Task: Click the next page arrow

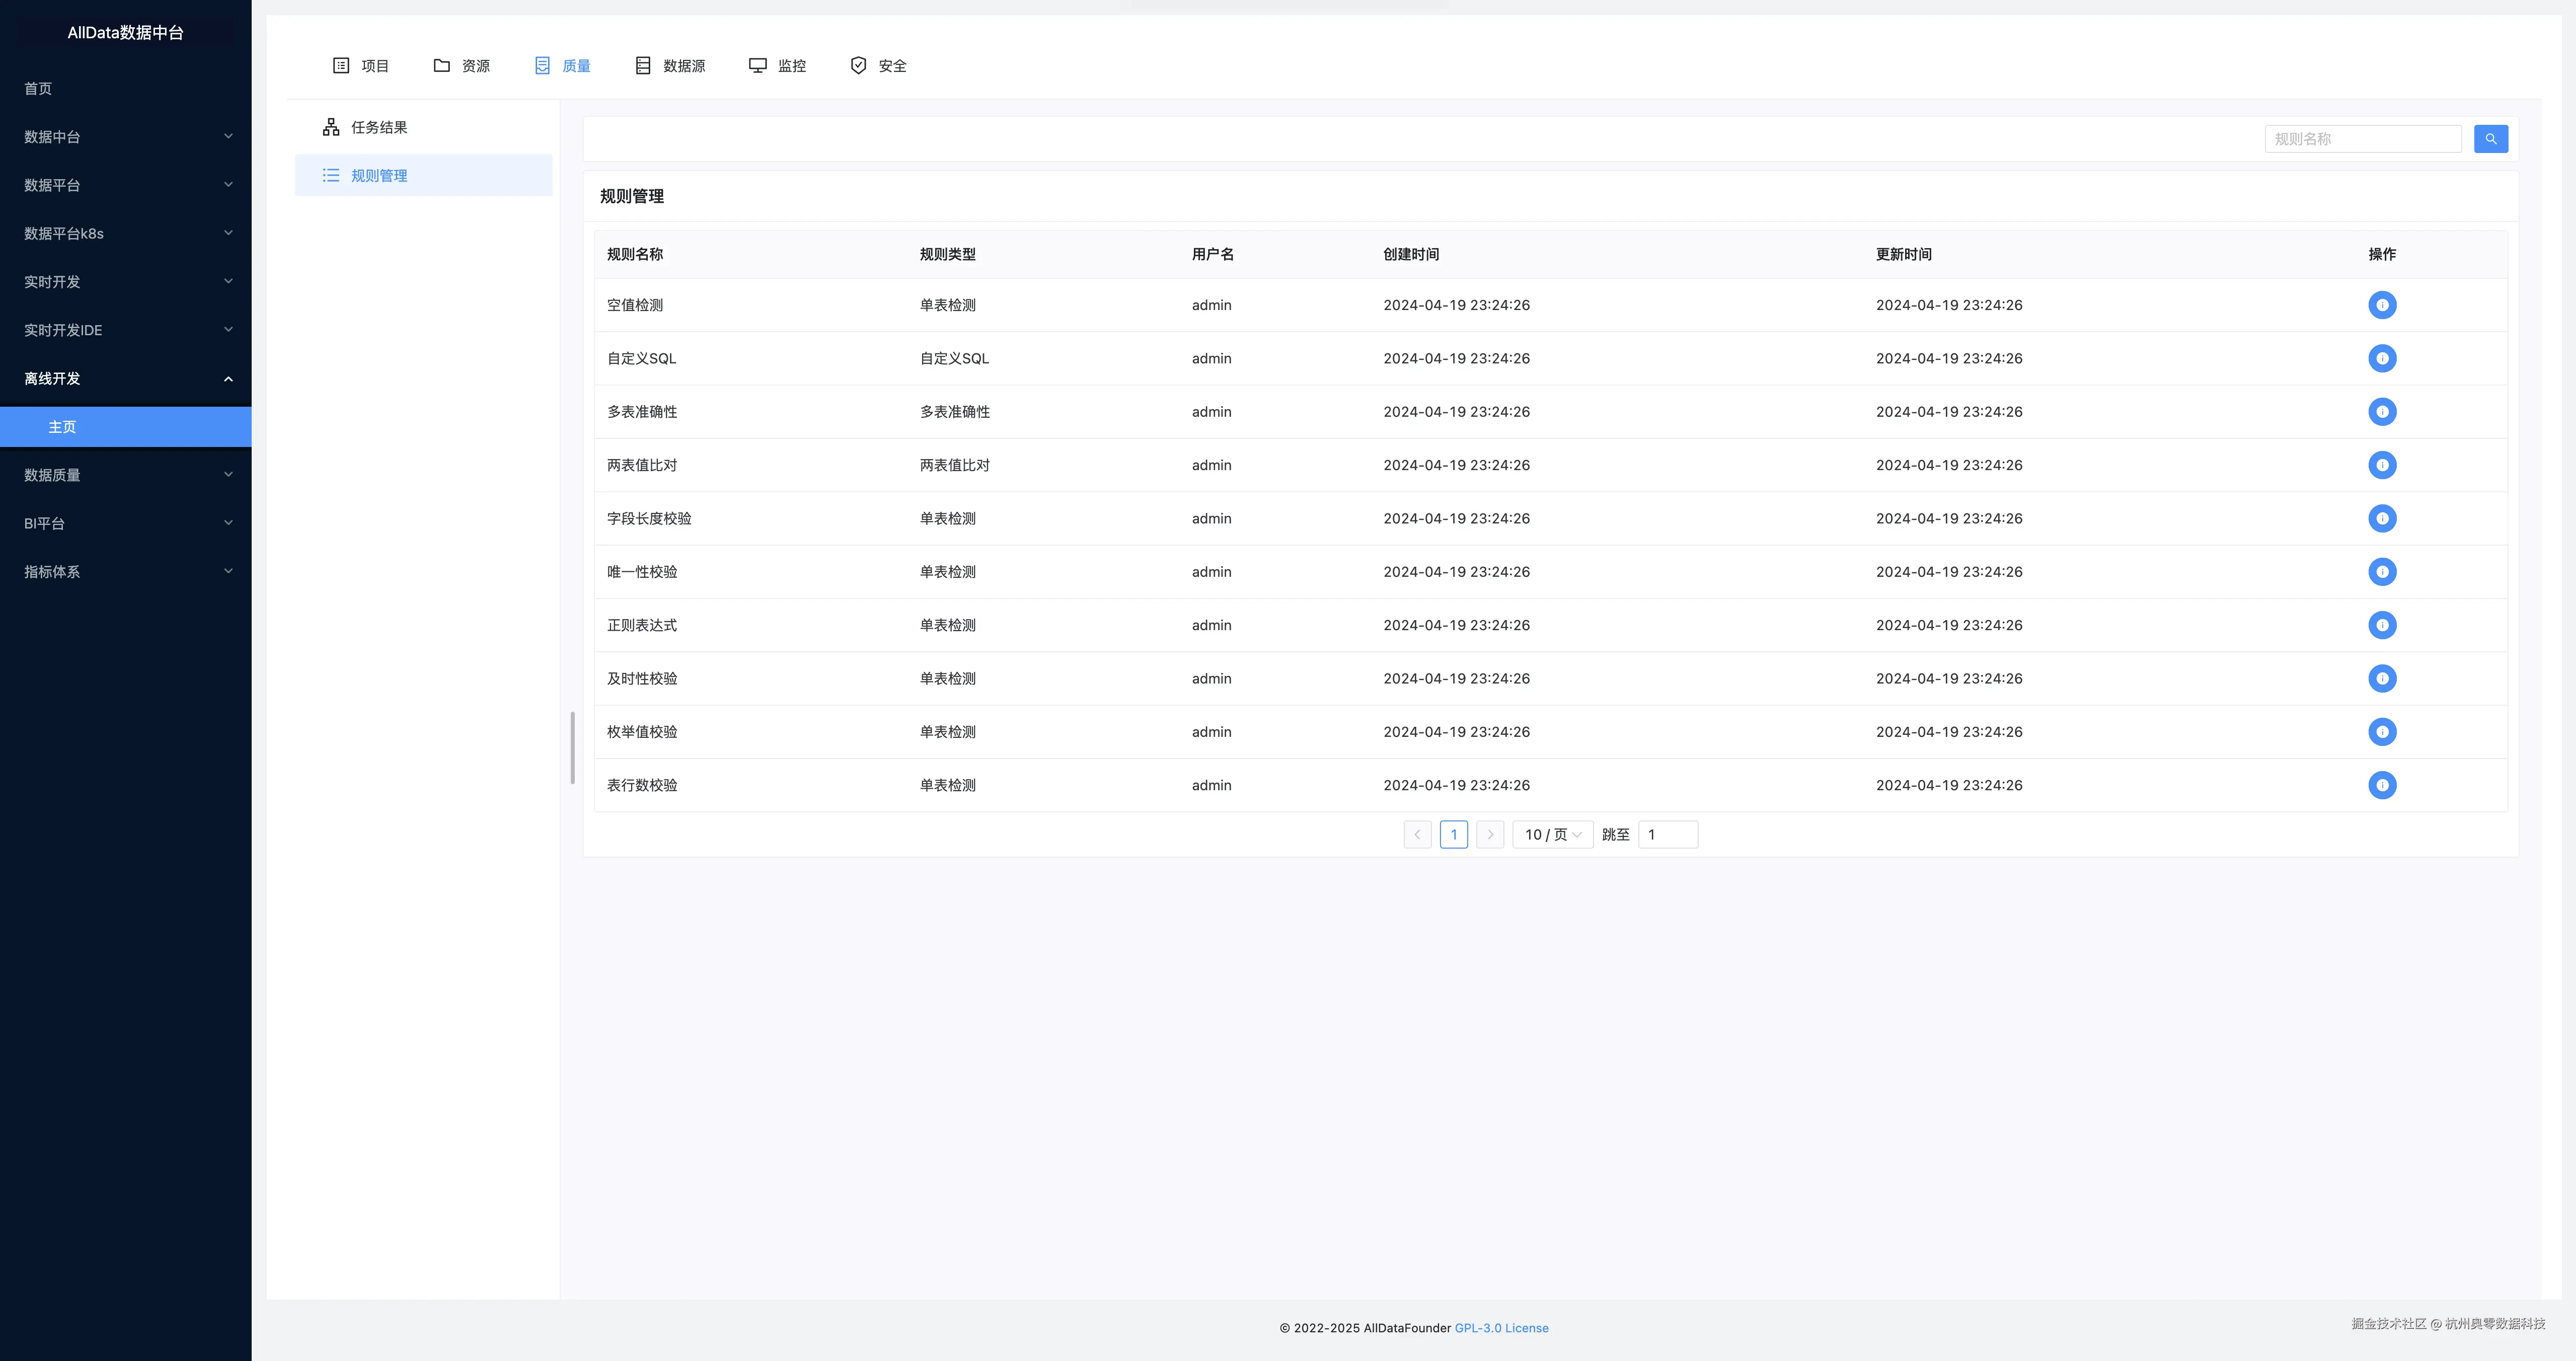Action: point(1489,834)
